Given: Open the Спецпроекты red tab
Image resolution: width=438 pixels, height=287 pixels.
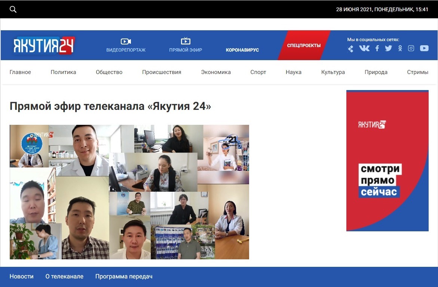Looking at the screenshot, I should point(304,45).
